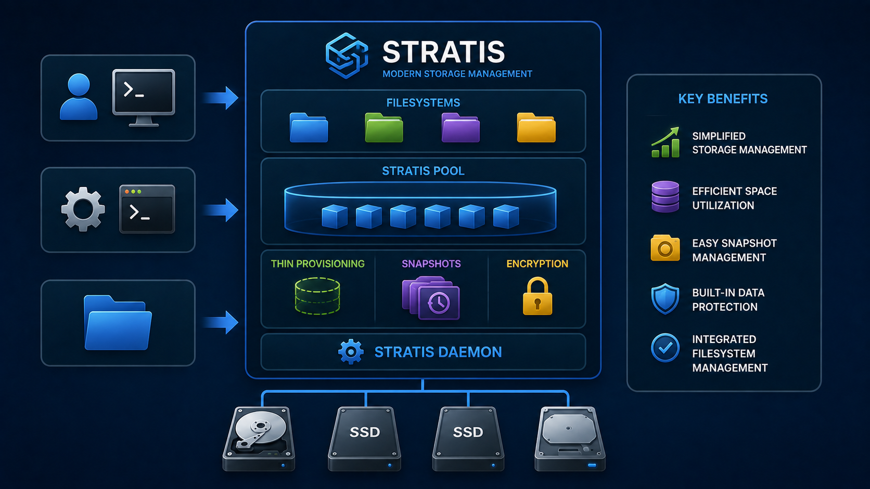Click the green dashed cylinder Thin Provisioning icon
This screenshot has width=870, height=489.
[x=317, y=296]
